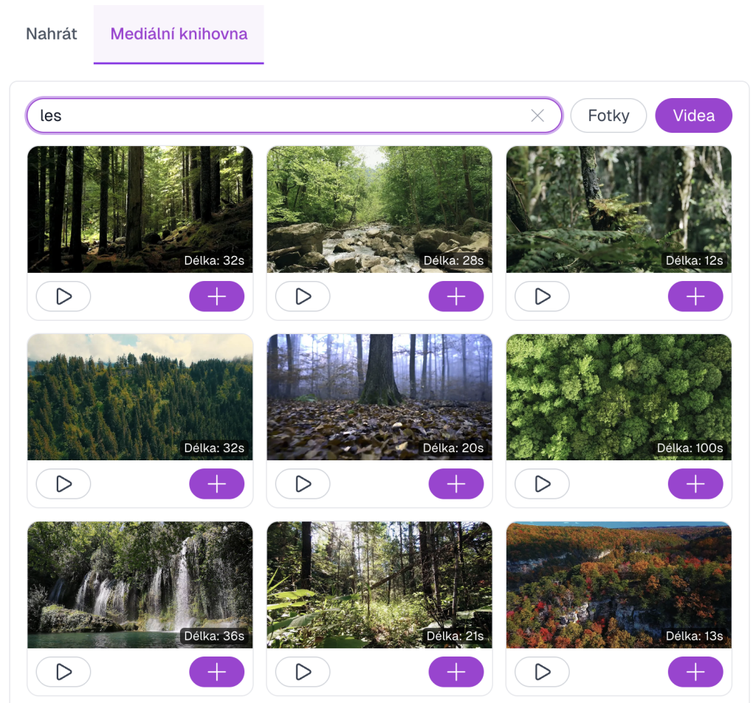Image resolution: width=756 pixels, height=703 pixels.
Task: Play the 13s autumn forest video
Action: pyautogui.click(x=541, y=672)
